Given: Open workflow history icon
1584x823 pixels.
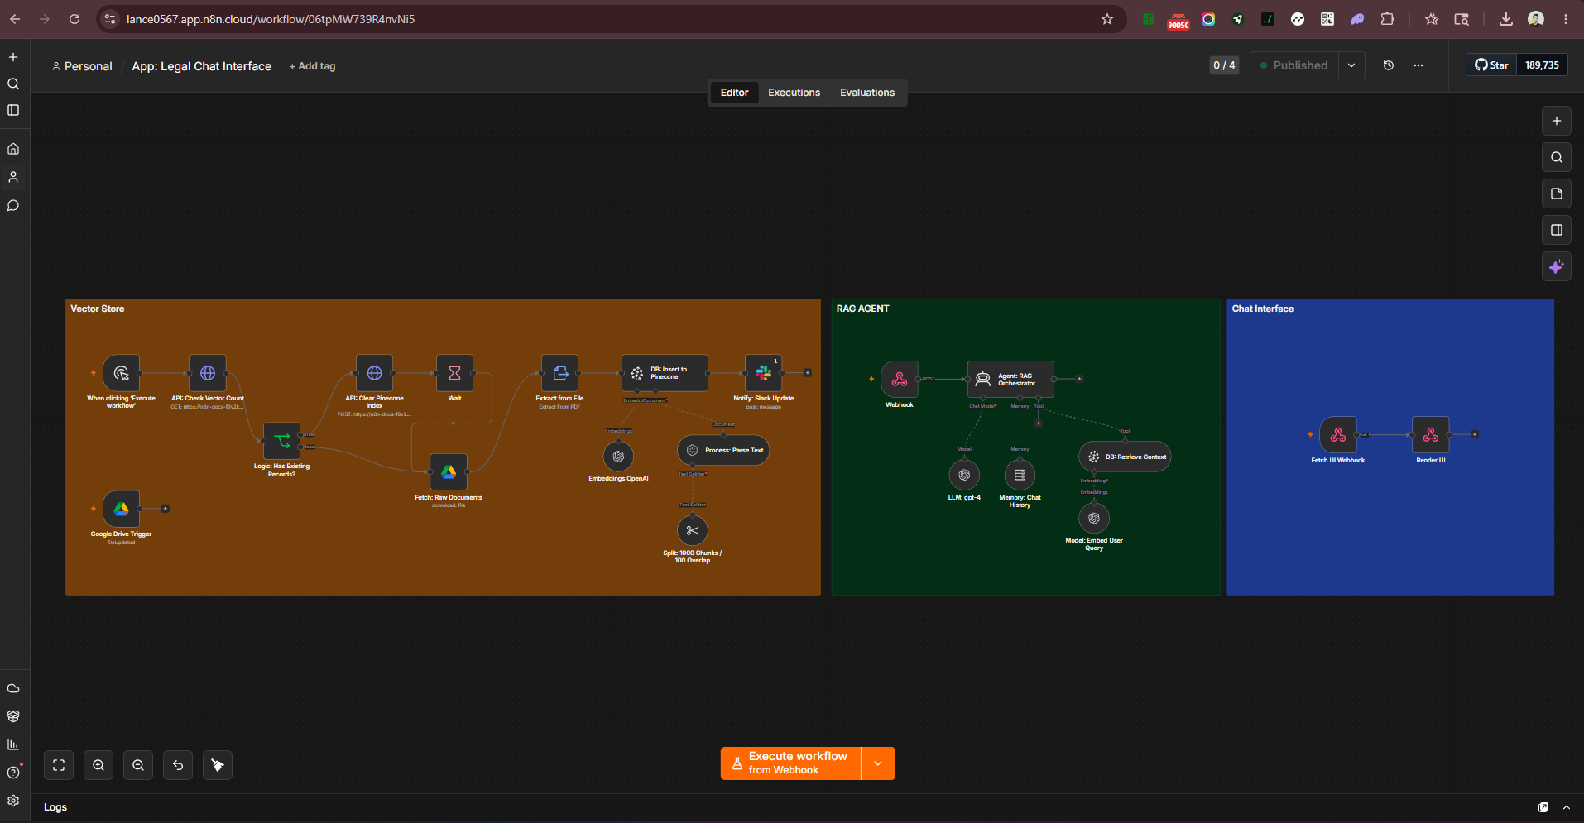Looking at the screenshot, I should coord(1389,65).
